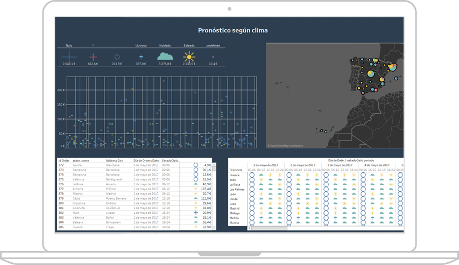Click Jaén 1 de mayo 06-12 sun icon
Screen dimensions: 459x265
click(x=261, y=180)
